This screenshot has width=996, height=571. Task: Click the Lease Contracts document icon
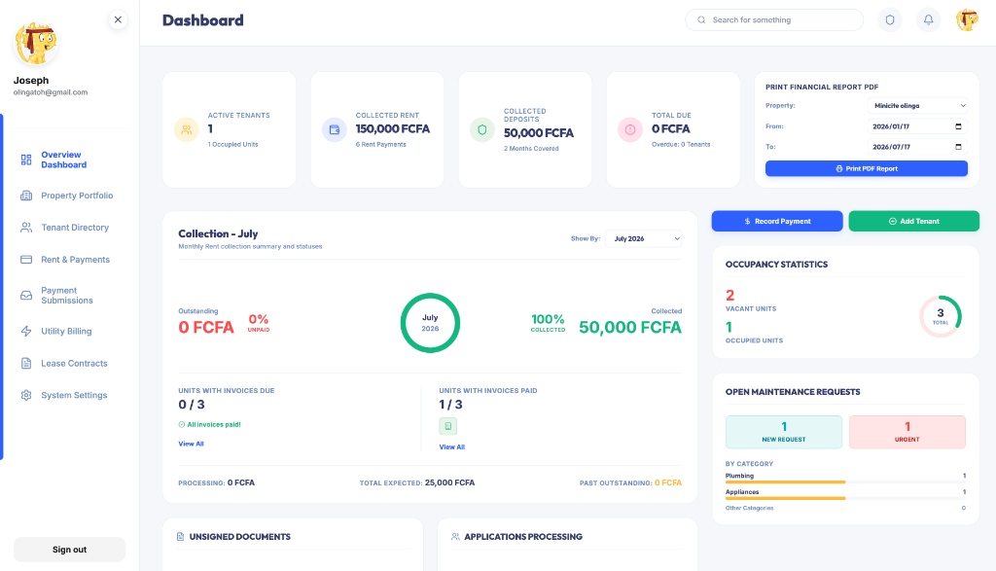(26, 363)
